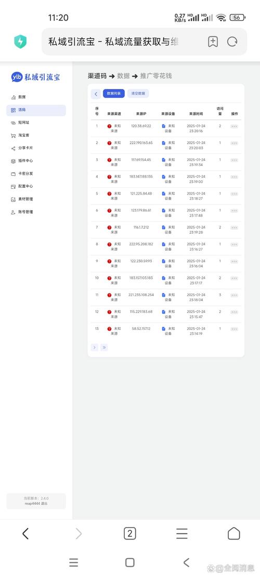Image resolution: width=260 pixels, height=578 pixels.
Task: Click blue device icon in row 1
Action: coord(164,126)
